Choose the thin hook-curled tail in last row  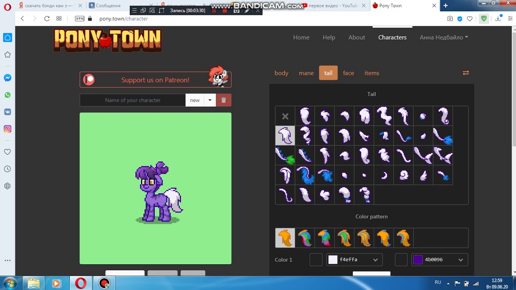[x=285, y=195]
